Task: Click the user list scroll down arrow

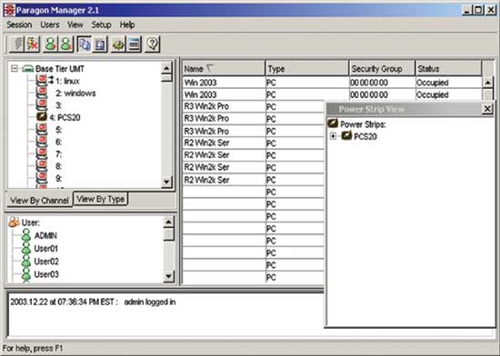Action: (168, 276)
